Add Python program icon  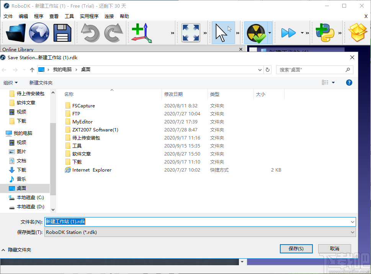click(x=325, y=33)
